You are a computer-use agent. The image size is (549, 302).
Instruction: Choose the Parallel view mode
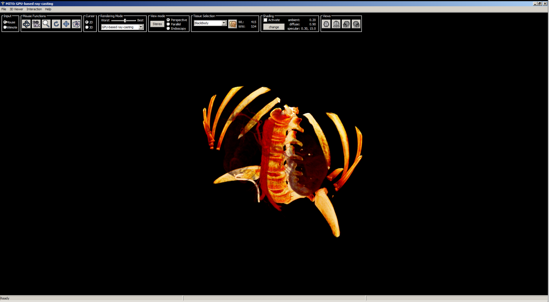168,24
